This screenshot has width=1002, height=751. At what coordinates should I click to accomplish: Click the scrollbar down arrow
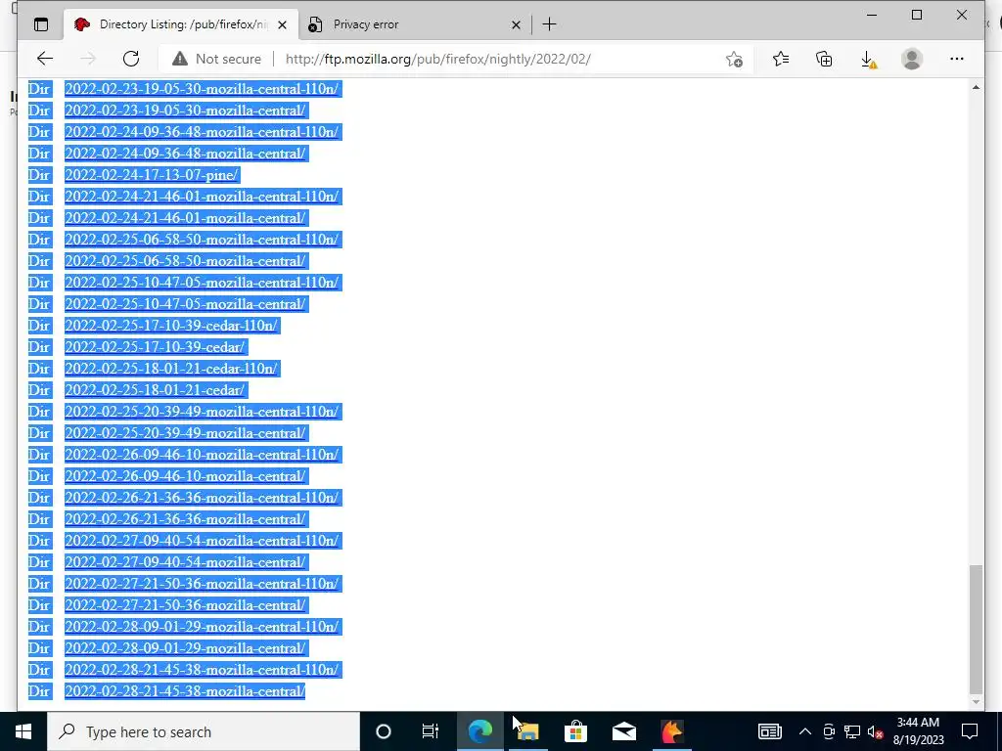(976, 702)
